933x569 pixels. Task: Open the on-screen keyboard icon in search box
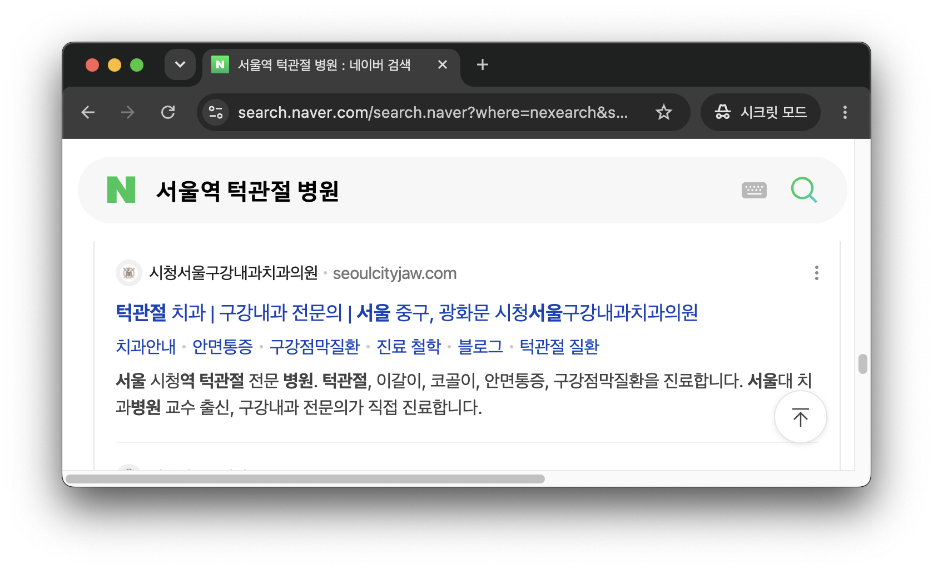pyautogui.click(x=754, y=190)
